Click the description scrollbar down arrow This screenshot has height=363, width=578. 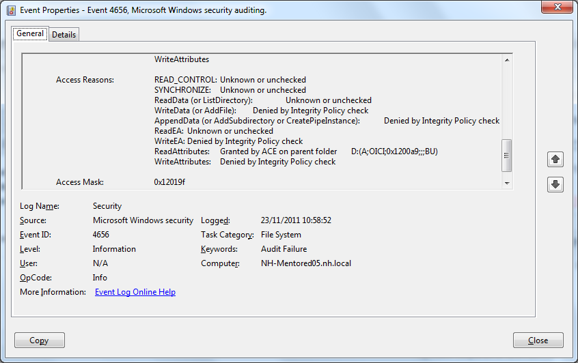506,183
